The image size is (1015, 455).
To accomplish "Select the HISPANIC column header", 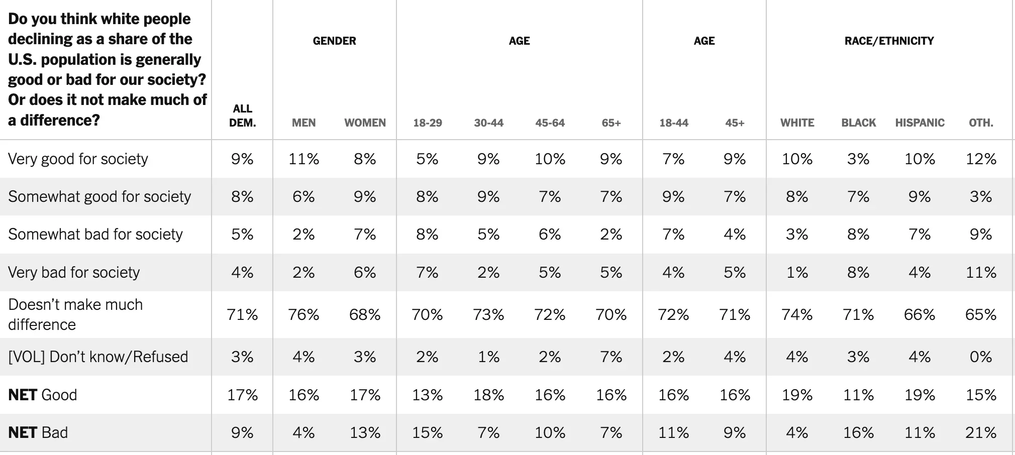I will [920, 123].
